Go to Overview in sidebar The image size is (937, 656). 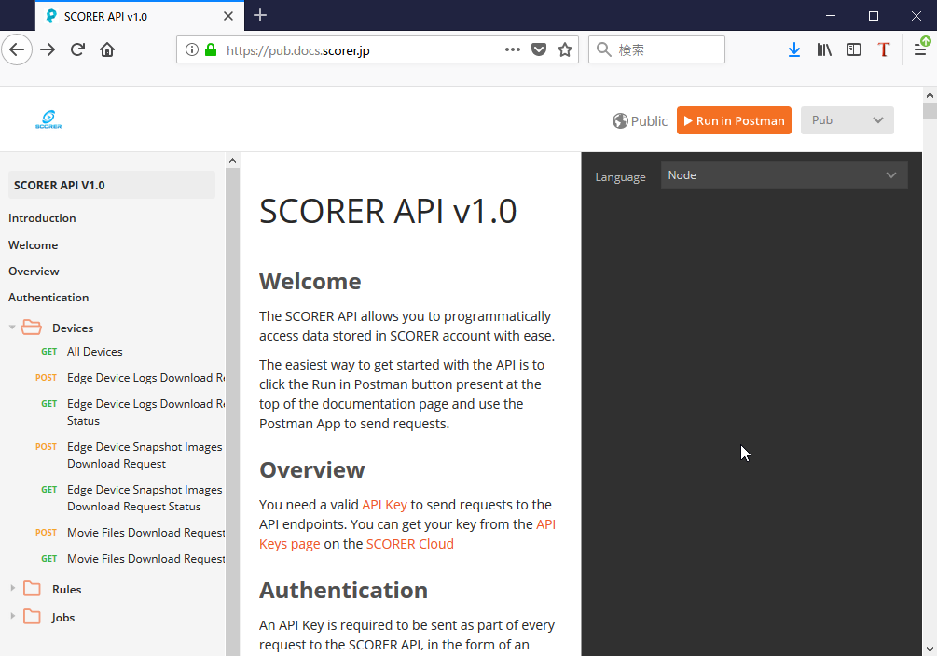(34, 272)
